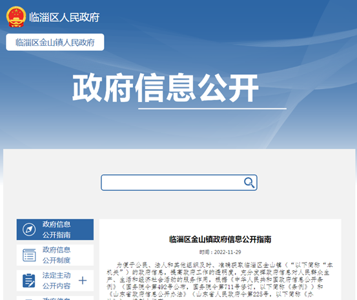This screenshot has width=357, height=300.
Task: Open the 临淄区人民政府 site title link
Action: click(x=65, y=17)
